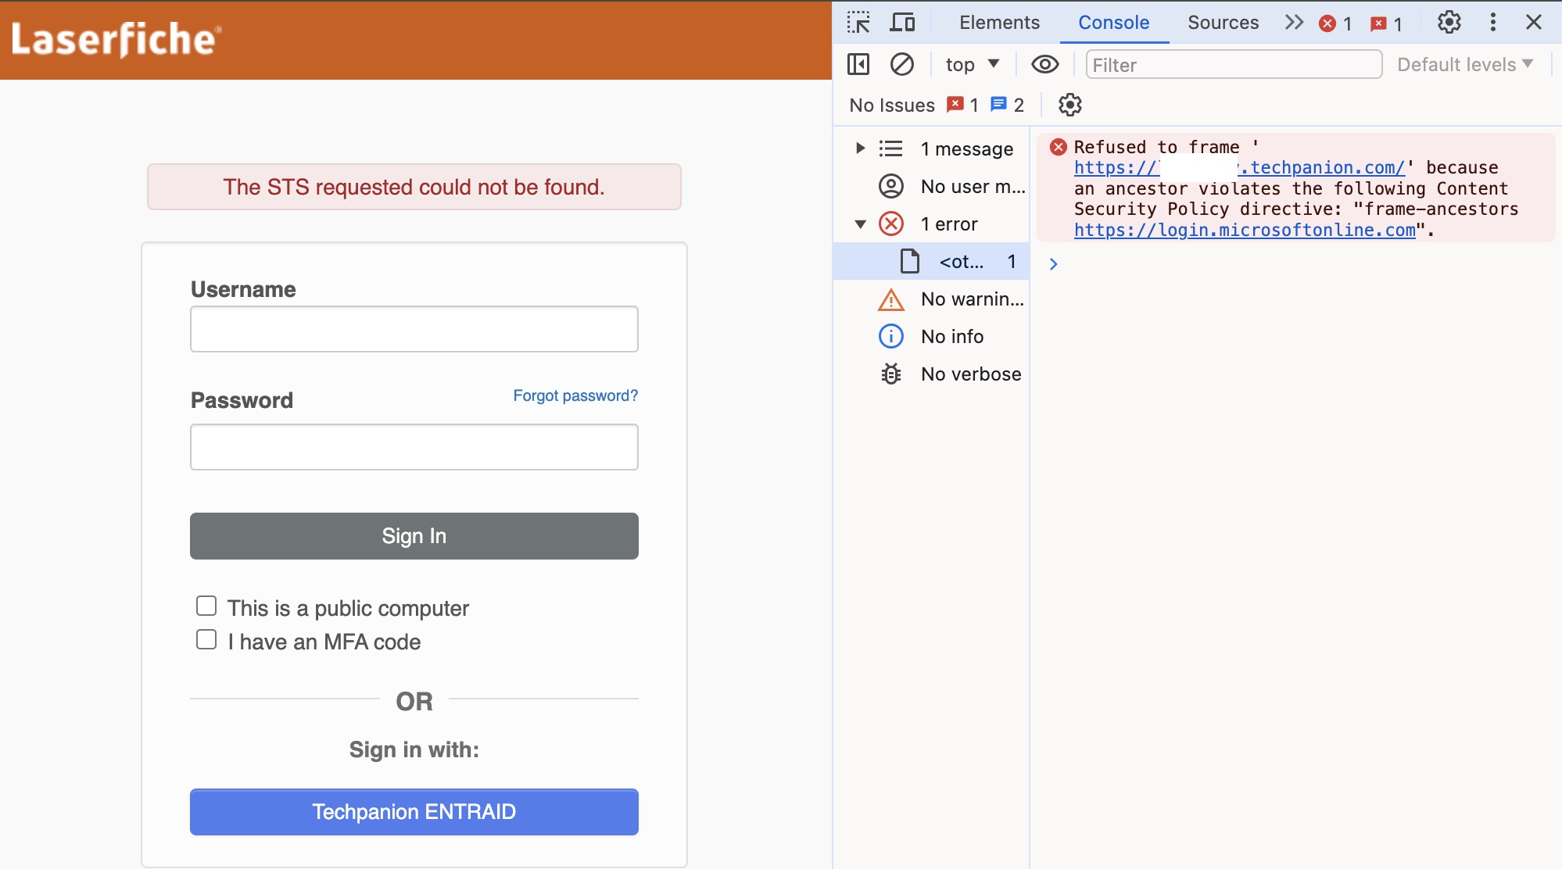Click the red error count circle

[x=1327, y=23]
